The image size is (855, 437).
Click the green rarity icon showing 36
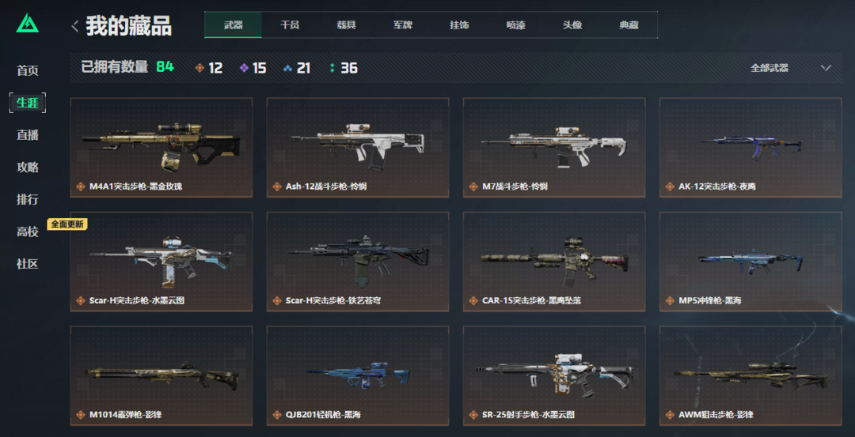[332, 68]
